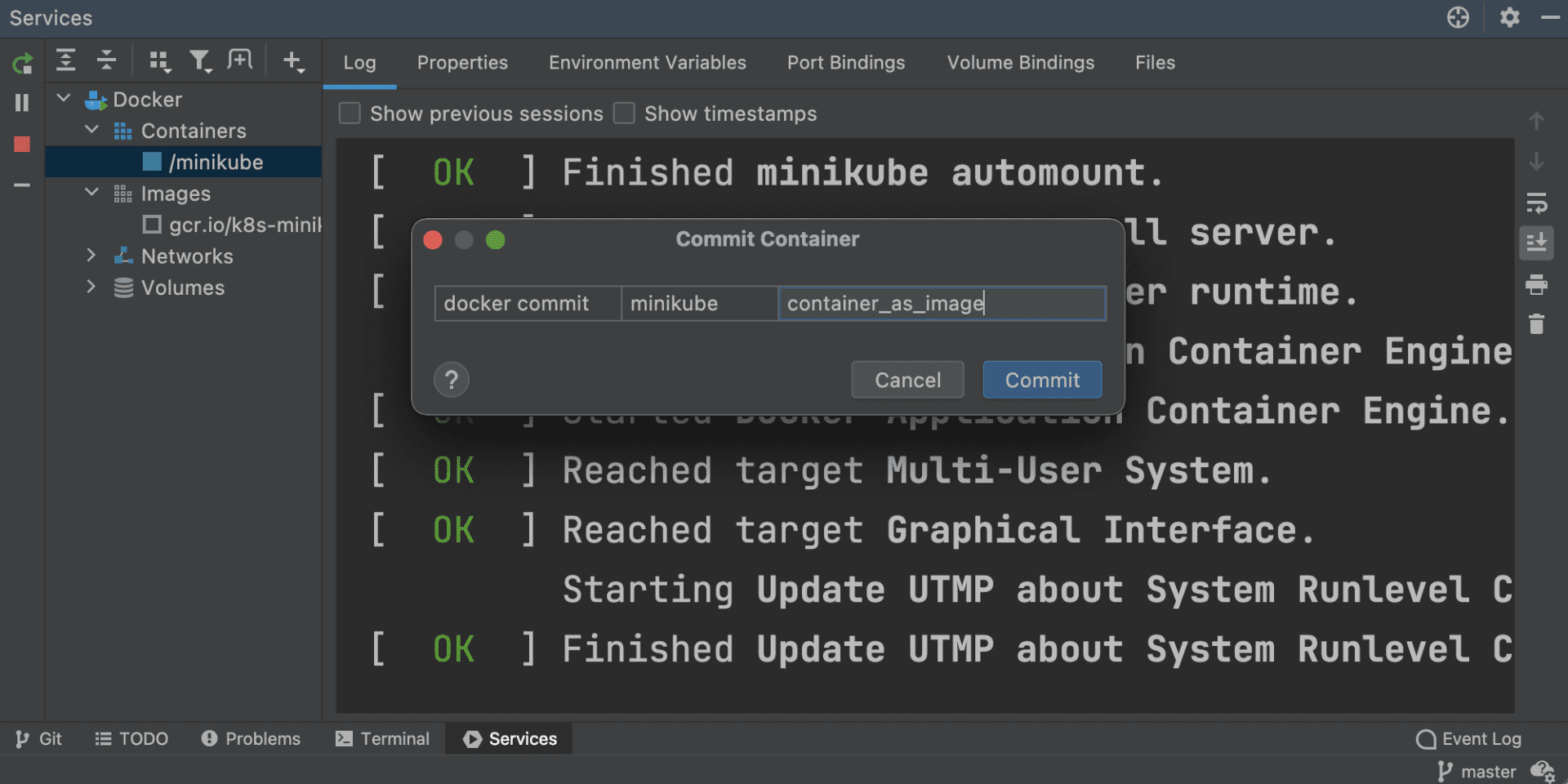Click the minus icon in left gutter
1568x784 pixels.
pos(22,185)
